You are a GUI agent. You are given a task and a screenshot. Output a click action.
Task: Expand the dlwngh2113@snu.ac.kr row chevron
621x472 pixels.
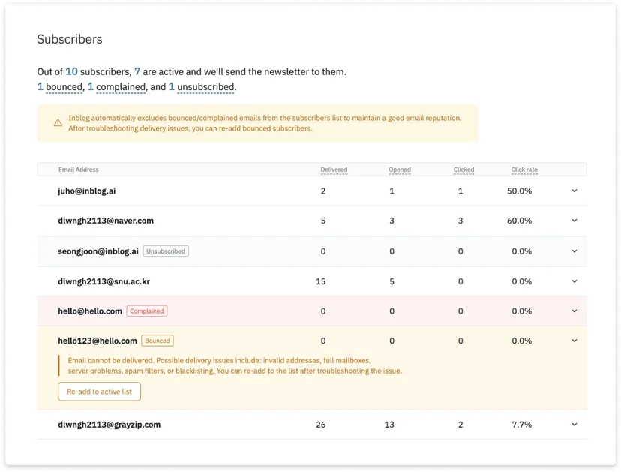[574, 281]
